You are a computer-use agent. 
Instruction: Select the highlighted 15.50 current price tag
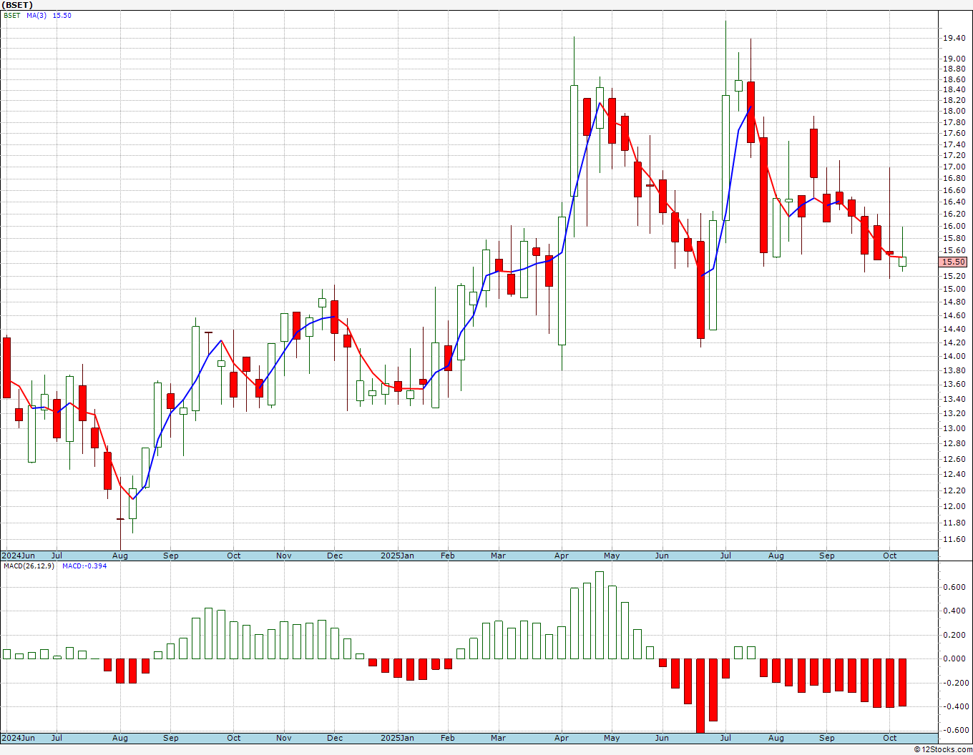tap(954, 262)
